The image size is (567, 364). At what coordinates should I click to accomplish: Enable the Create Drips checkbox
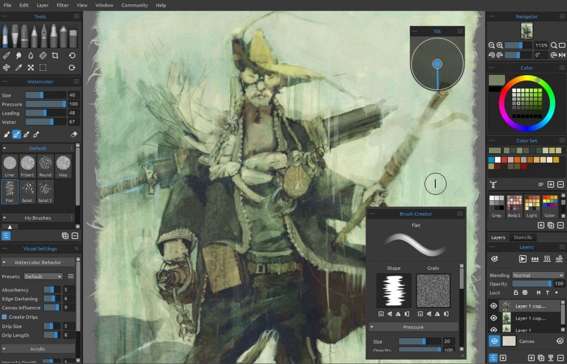[6, 316]
